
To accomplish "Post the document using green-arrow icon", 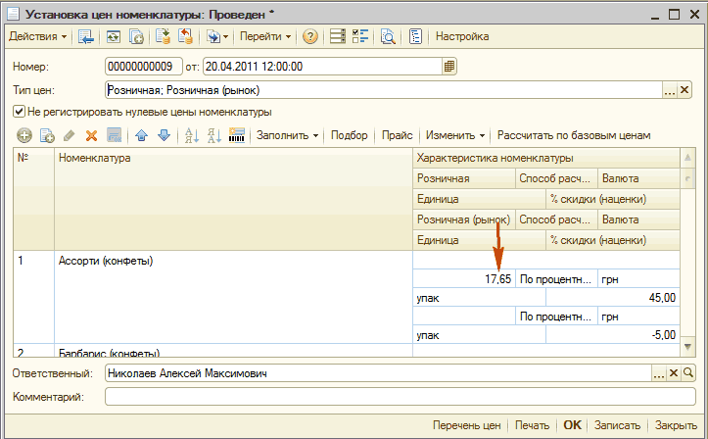I will (163, 36).
